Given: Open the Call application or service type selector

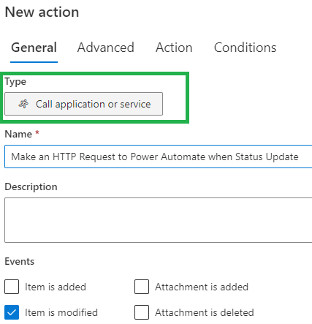Looking at the screenshot, I should [83, 104].
